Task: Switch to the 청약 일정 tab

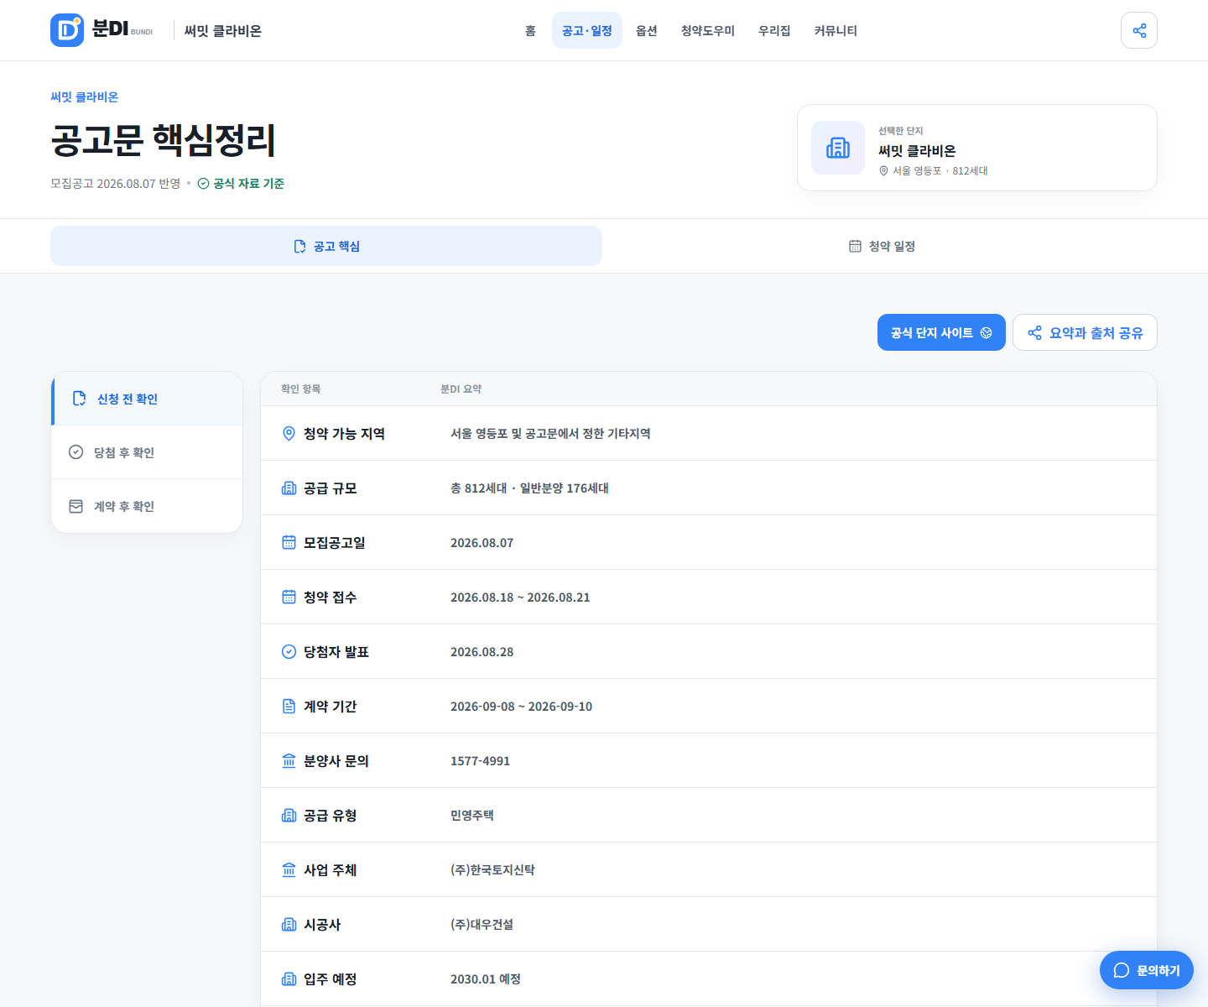Action: tap(882, 246)
